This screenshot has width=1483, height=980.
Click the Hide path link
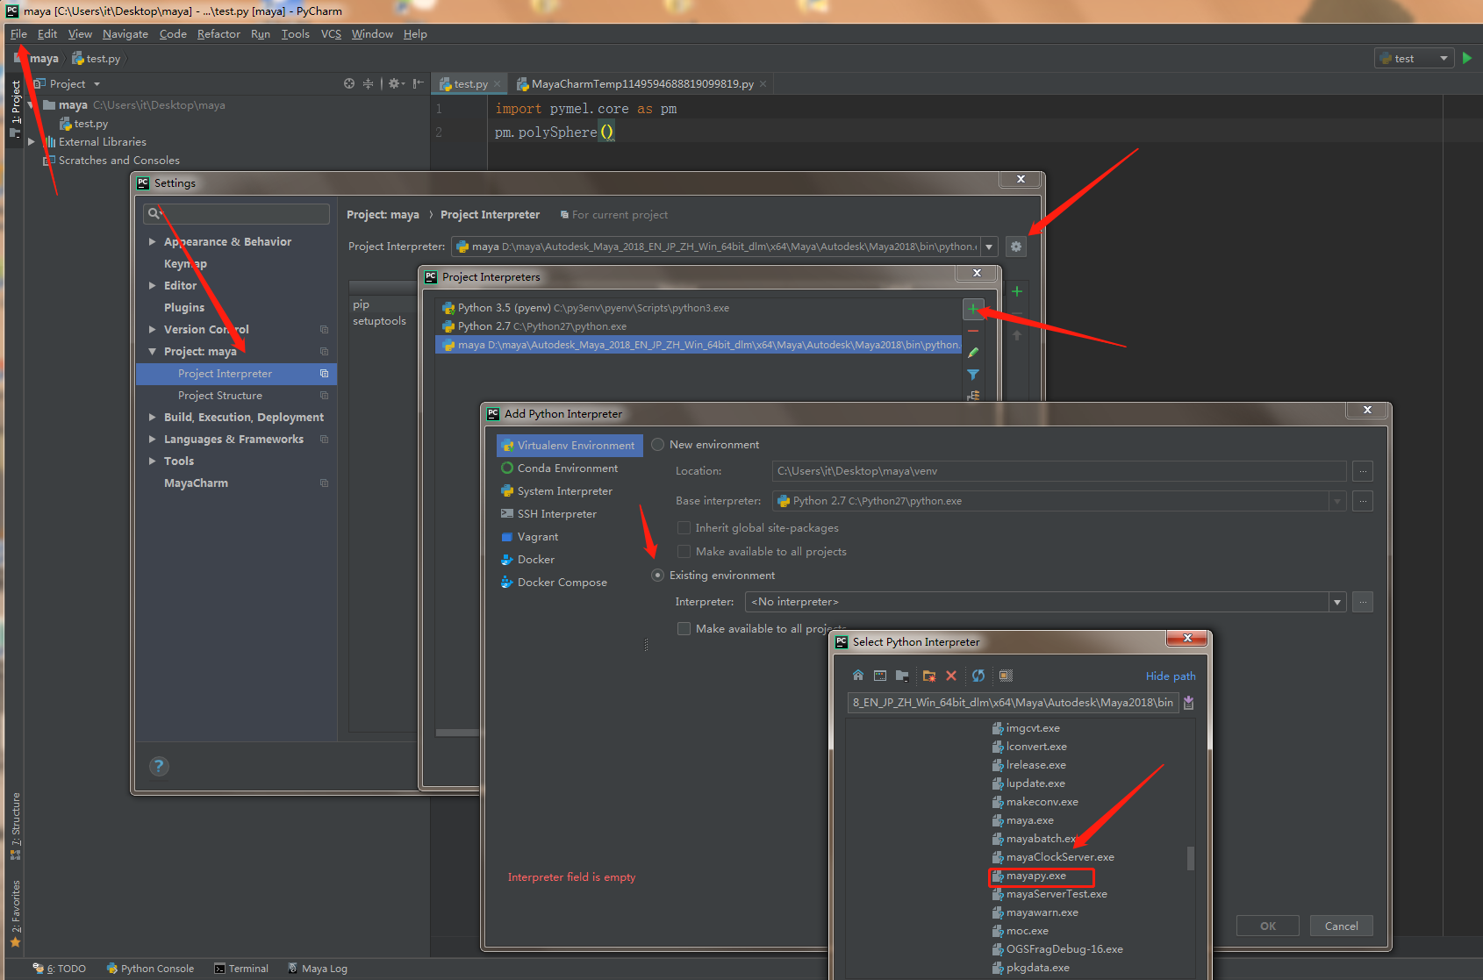(1170, 676)
